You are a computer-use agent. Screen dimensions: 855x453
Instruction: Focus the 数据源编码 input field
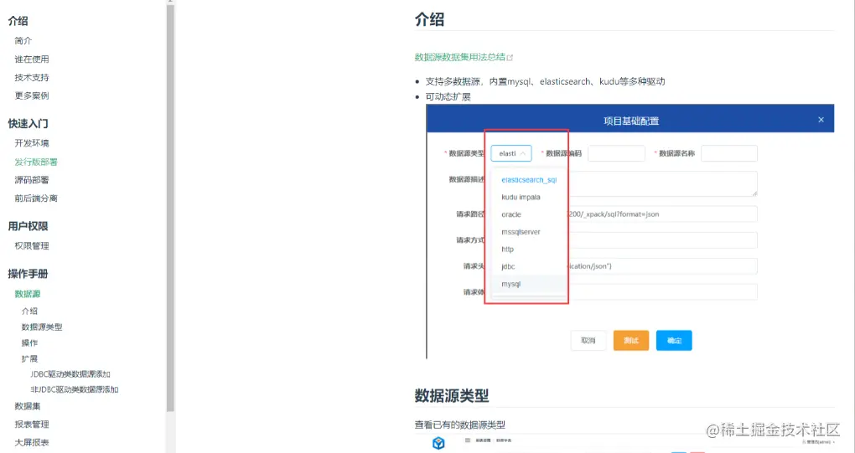pyautogui.click(x=616, y=153)
